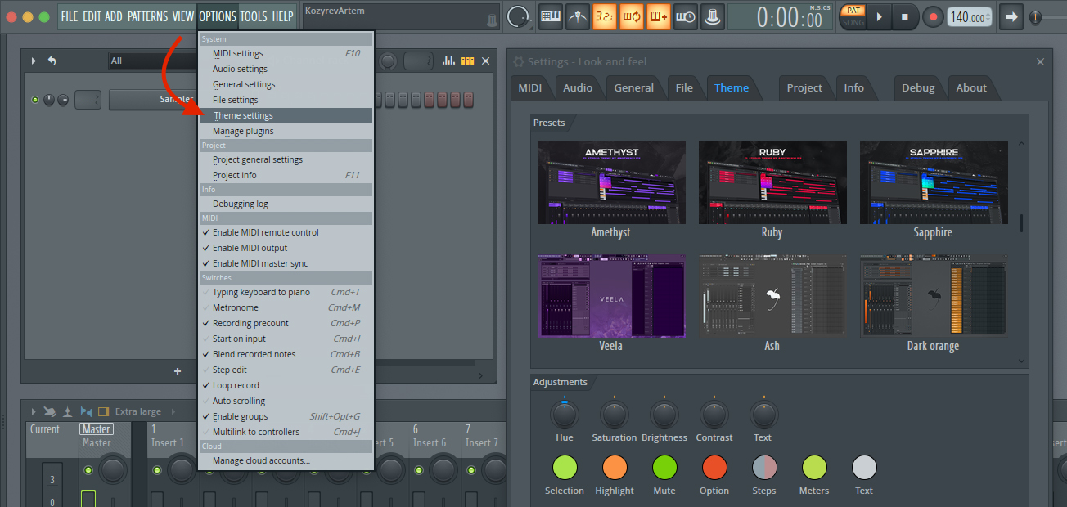Image resolution: width=1067 pixels, height=507 pixels.
Task: Toggle the 3.2.1 recording precount icon
Action: [x=604, y=16]
